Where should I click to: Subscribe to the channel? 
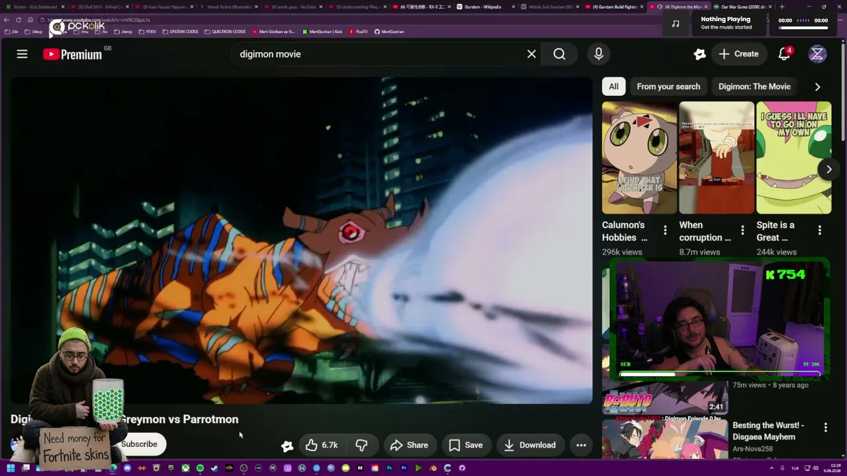point(139,444)
